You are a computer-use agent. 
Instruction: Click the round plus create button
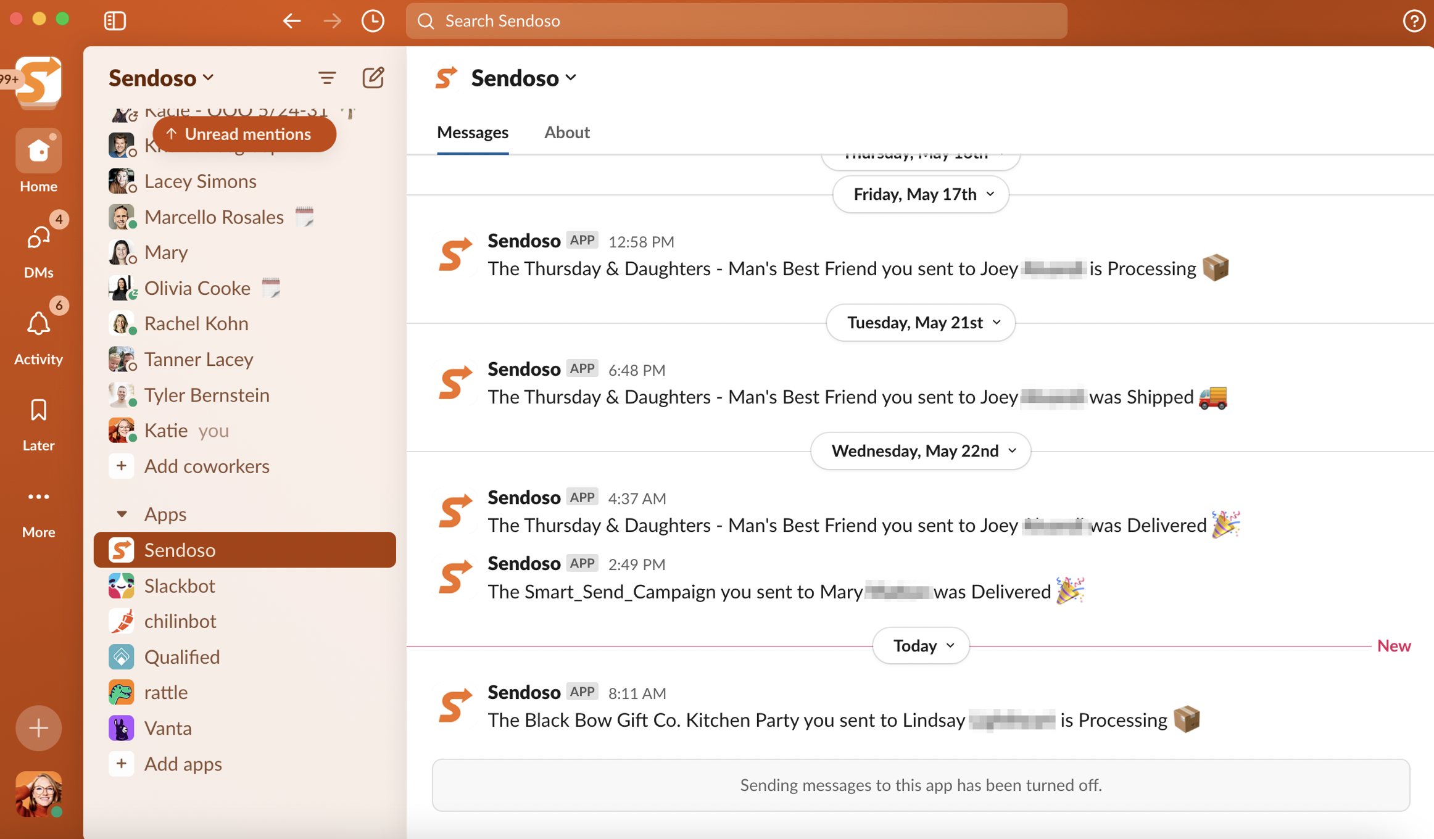point(38,728)
